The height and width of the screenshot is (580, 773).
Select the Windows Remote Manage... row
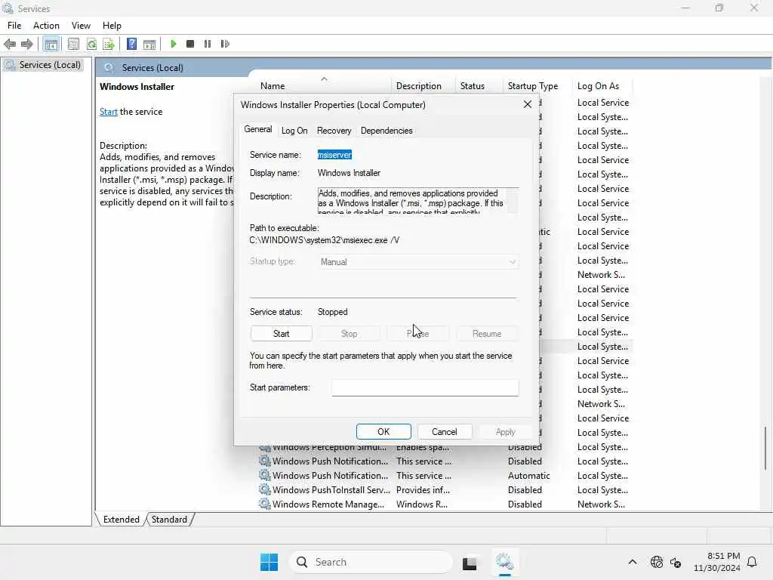click(445, 504)
